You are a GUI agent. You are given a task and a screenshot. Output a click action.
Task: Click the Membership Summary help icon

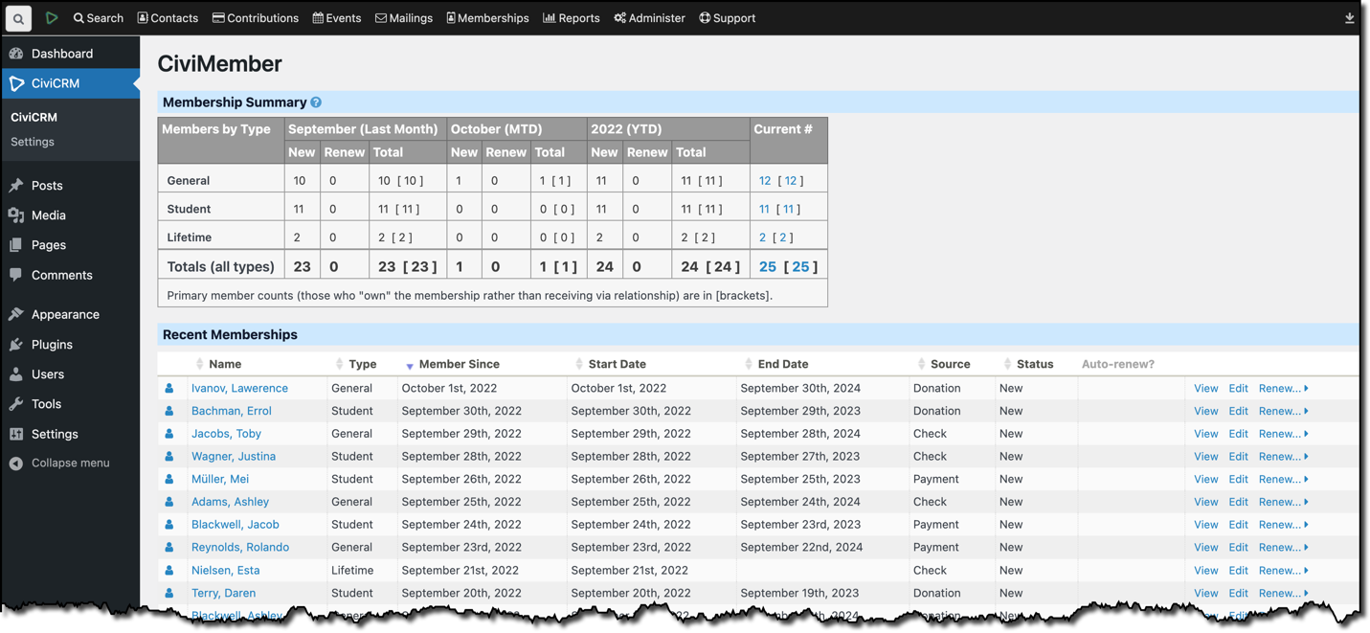pyautogui.click(x=316, y=102)
